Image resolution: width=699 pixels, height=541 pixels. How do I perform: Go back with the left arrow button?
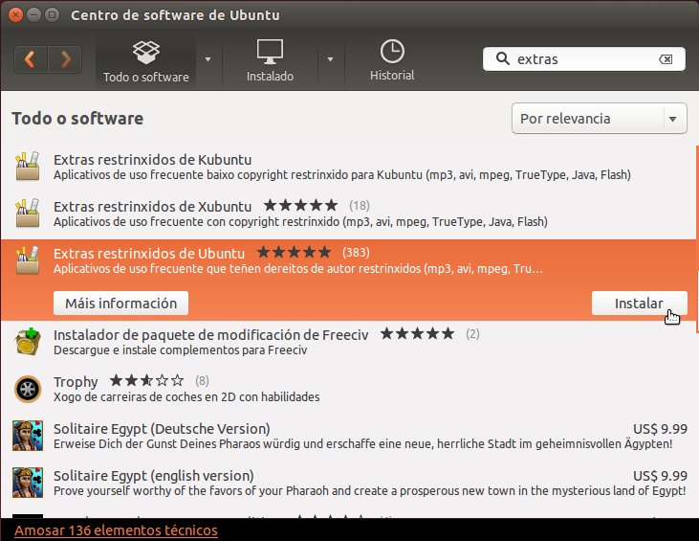click(x=31, y=59)
